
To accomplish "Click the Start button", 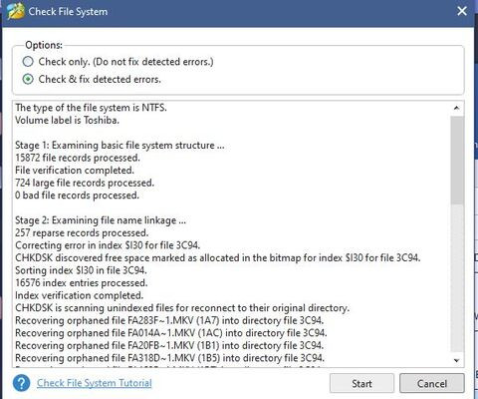I will tap(361, 383).
